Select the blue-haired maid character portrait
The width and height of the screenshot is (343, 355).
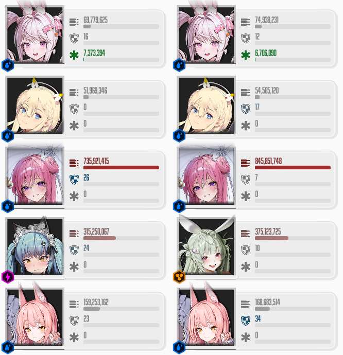click(x=35, y=247)
